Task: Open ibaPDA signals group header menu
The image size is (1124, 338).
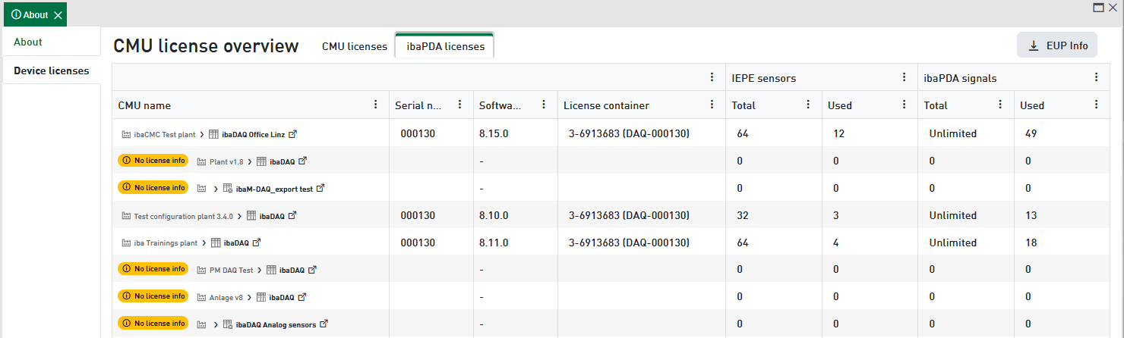Action: pyautogui.click(x=1096, y=77)
